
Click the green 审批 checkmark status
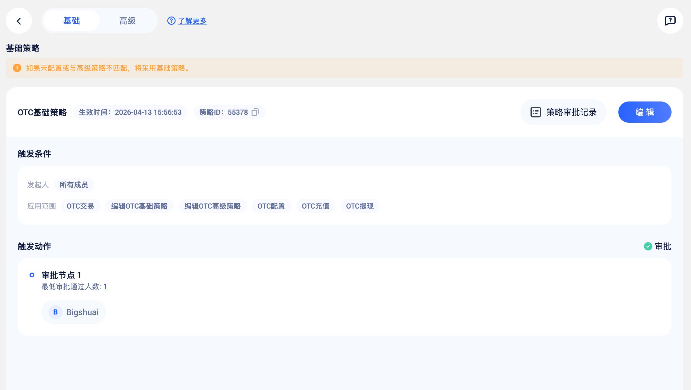[x=648, y=246]
